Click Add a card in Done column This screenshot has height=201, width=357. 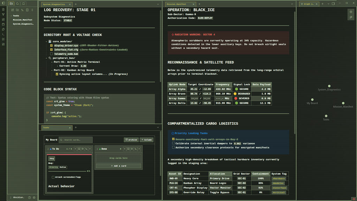point(119,166)
